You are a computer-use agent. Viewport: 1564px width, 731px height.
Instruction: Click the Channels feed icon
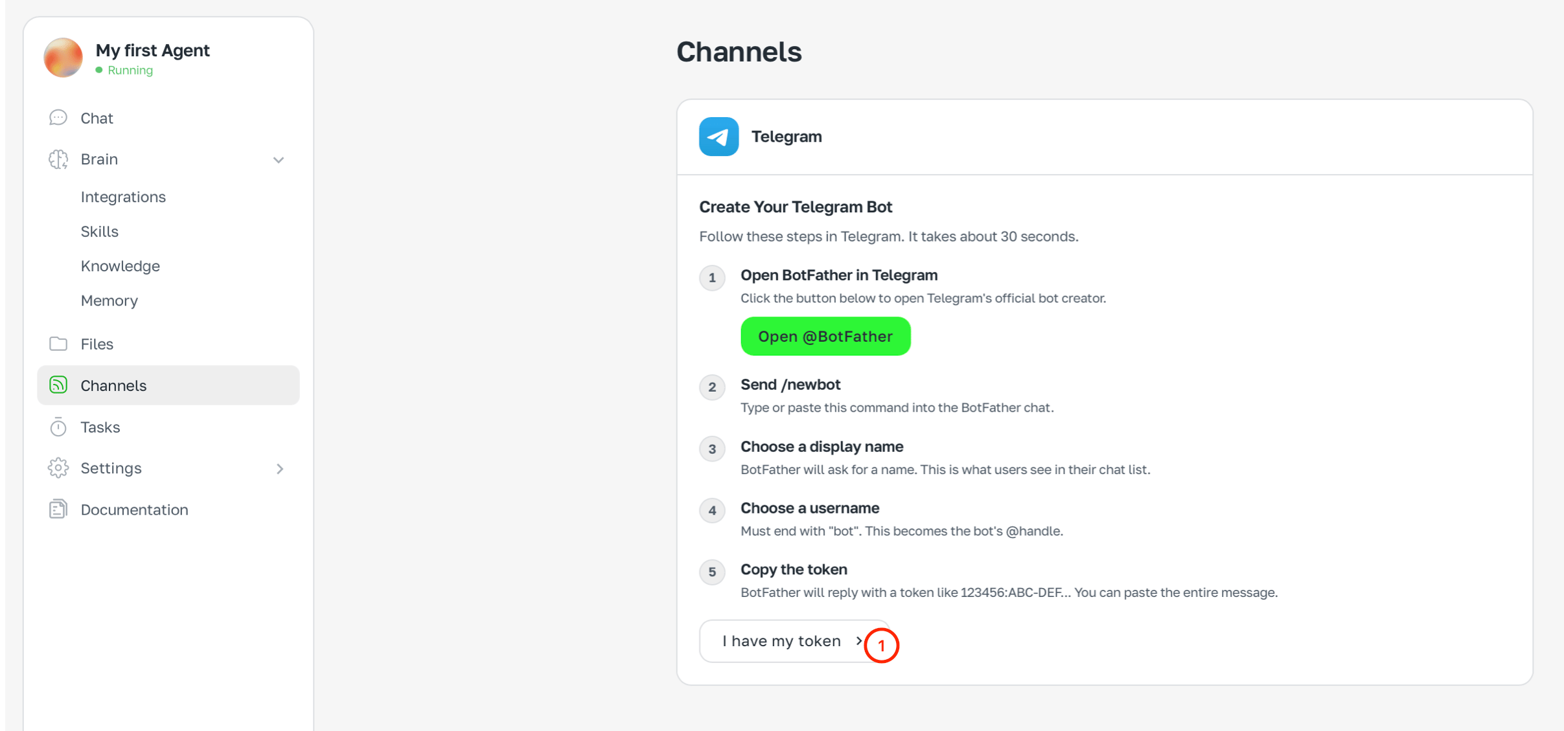tap(58, 385)
